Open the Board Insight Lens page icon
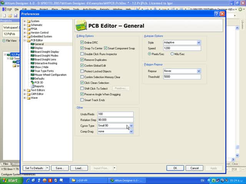Image resolution: width=246 pixels, height=184 pixels. click(x=32, y=59)
